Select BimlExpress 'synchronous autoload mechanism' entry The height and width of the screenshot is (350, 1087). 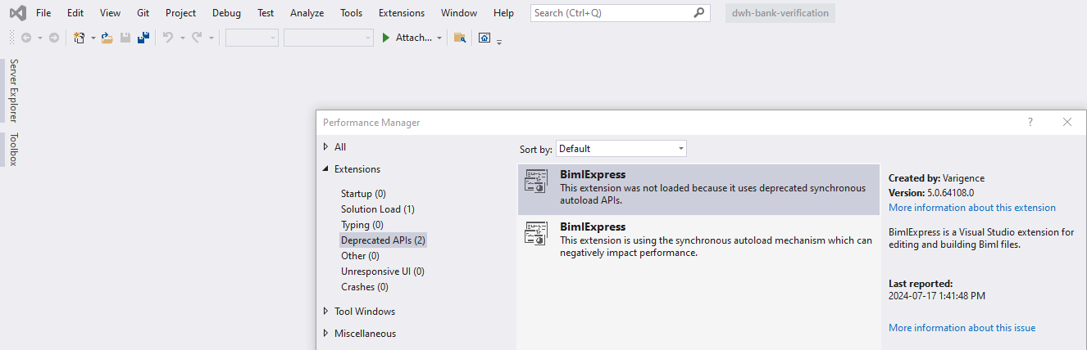coord(698,240)
